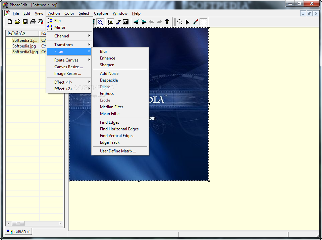322x240 pixels.
Task: Select the black arrow pointer tool
Action: pos(188,22)
